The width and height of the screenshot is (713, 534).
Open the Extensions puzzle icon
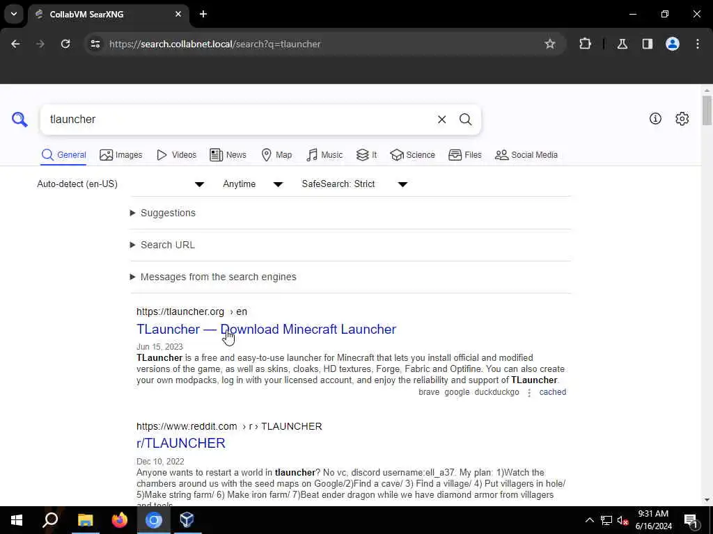tap(585, 44)
